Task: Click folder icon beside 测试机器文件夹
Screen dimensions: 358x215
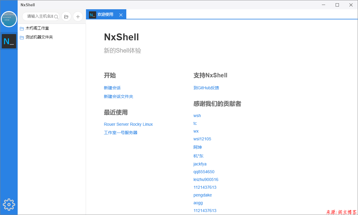Action: coord(22,37)
